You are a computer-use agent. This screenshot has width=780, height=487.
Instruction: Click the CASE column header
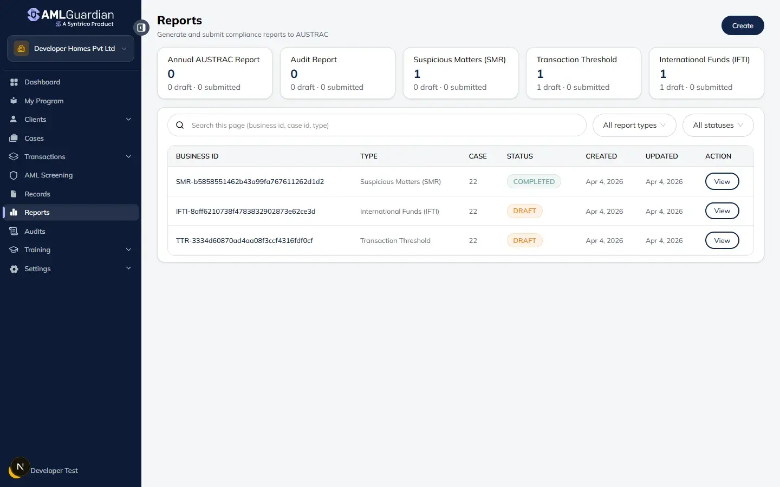click(x=478, y=156)
